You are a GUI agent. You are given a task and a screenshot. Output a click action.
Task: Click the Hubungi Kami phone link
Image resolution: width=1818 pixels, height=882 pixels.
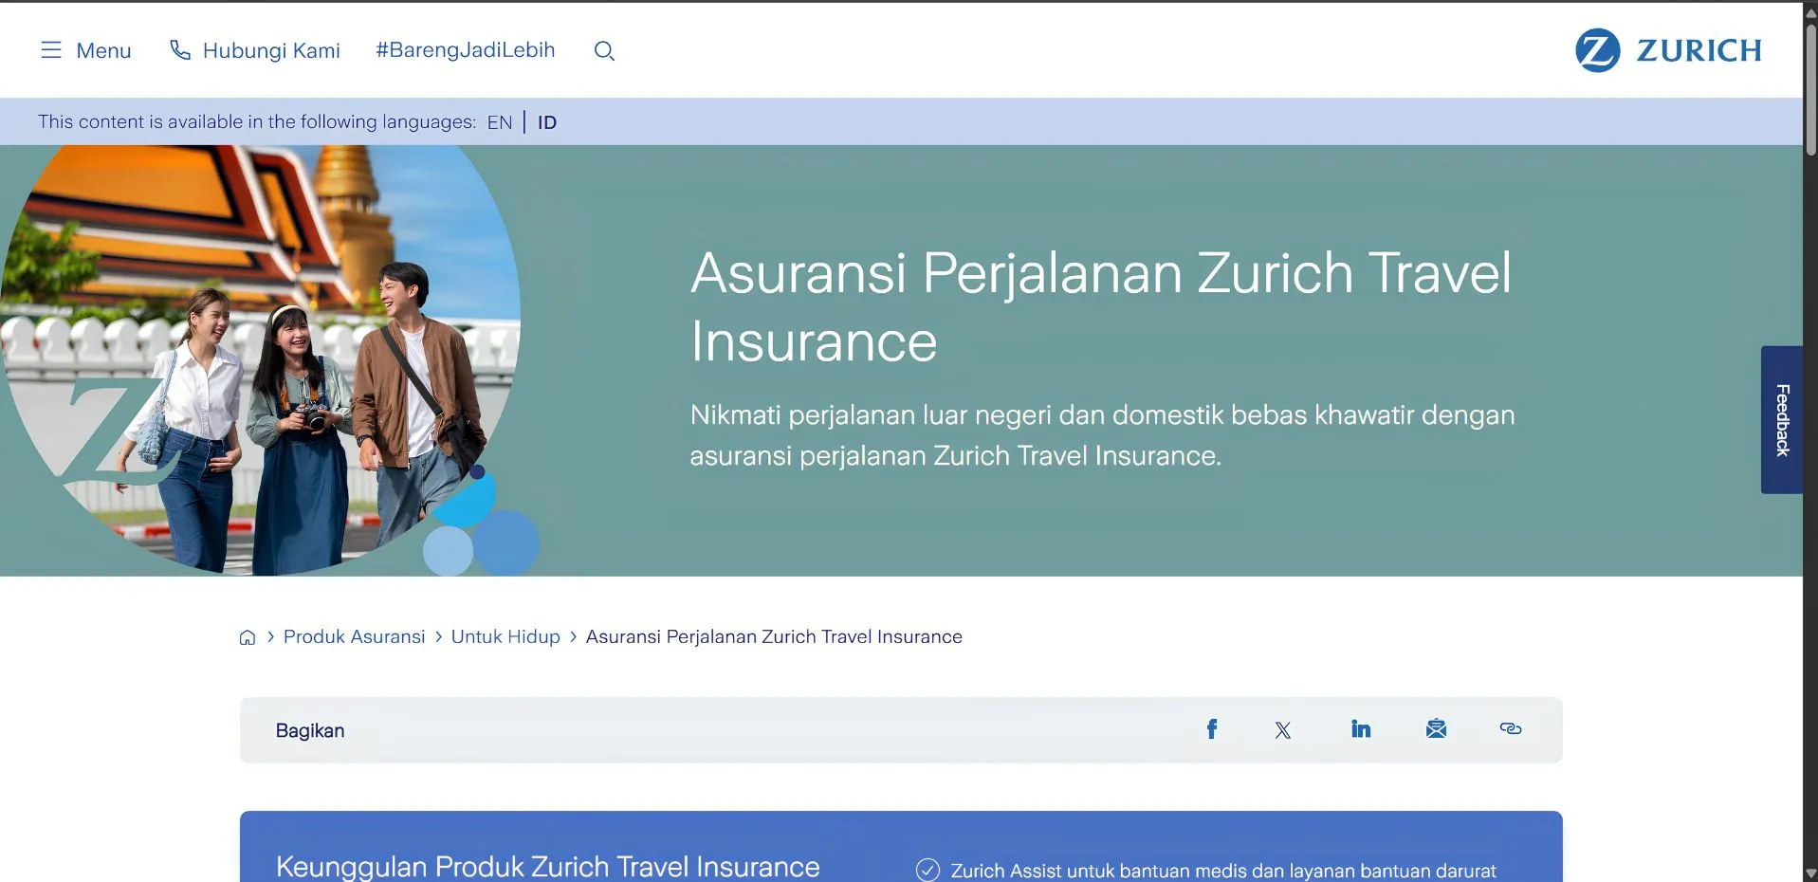pyautogui.click(x=254, y=50)
